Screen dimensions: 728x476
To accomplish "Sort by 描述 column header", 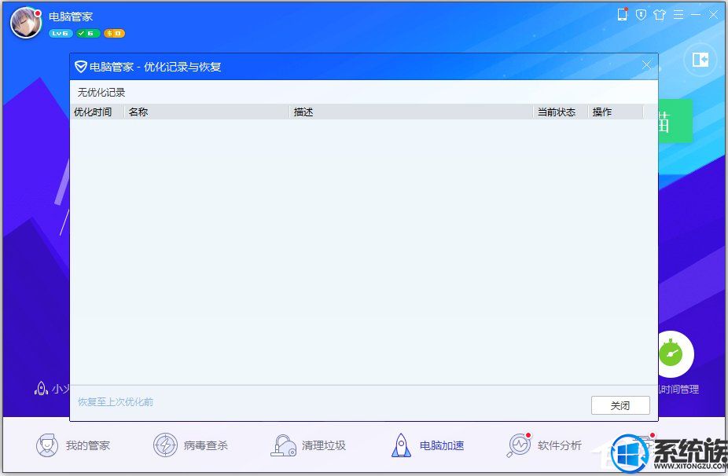I will coord(411,112).
